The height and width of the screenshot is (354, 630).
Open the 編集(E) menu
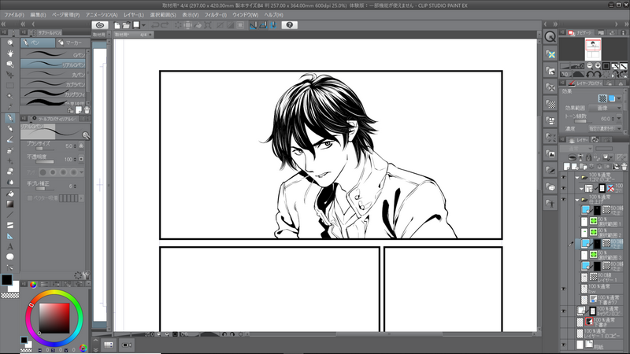(38, 15)
